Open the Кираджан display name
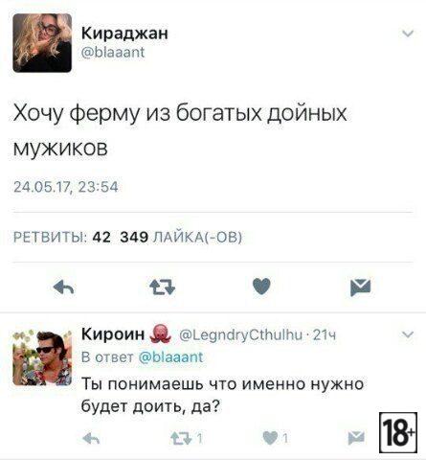Viewport: 426px width, 460px height. (x=124, y=34)
